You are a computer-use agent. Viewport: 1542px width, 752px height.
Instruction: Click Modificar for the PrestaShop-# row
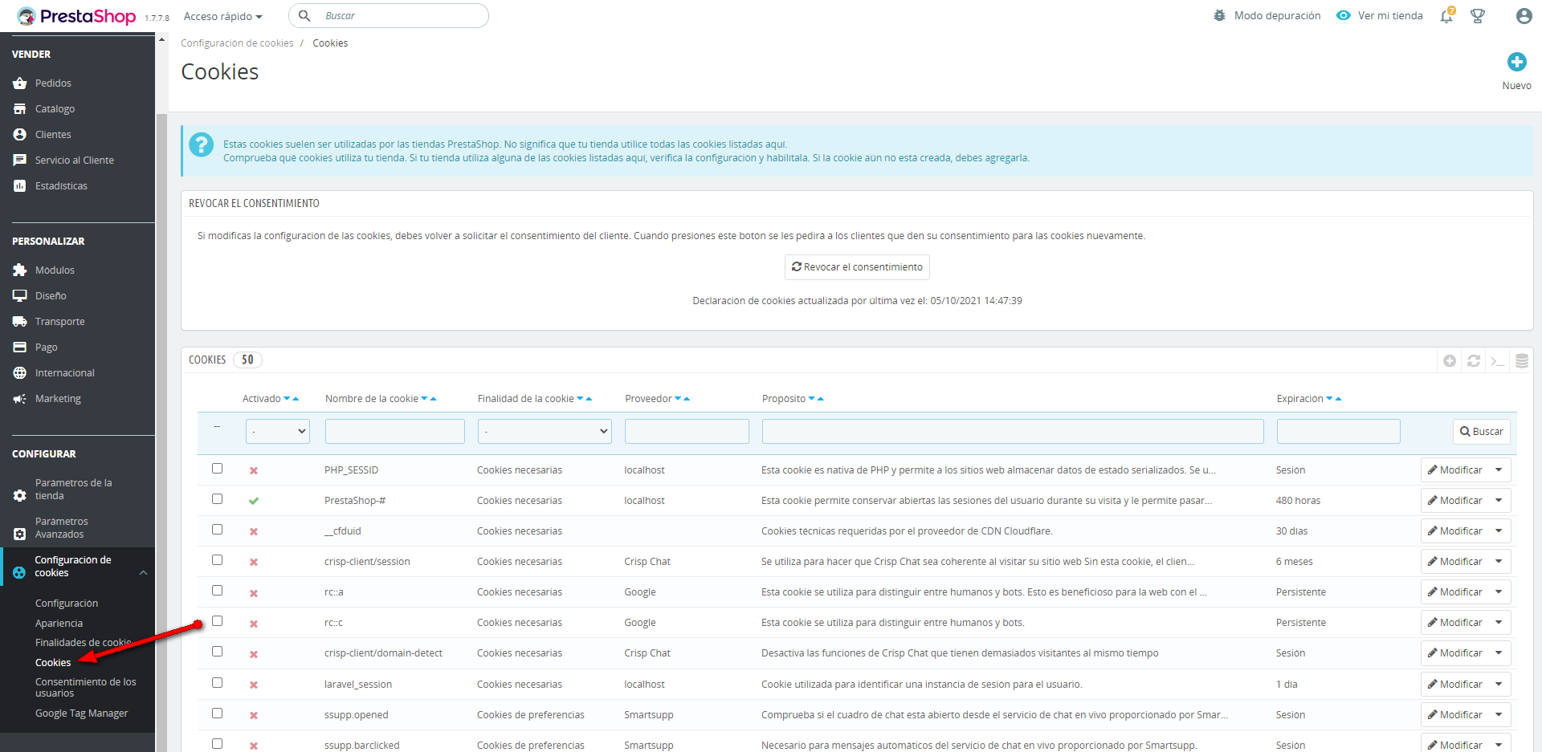point(1455,501)
